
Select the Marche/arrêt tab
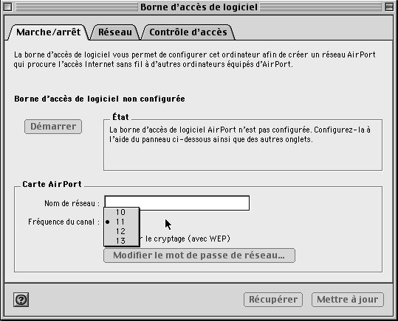tap(48, 32)
